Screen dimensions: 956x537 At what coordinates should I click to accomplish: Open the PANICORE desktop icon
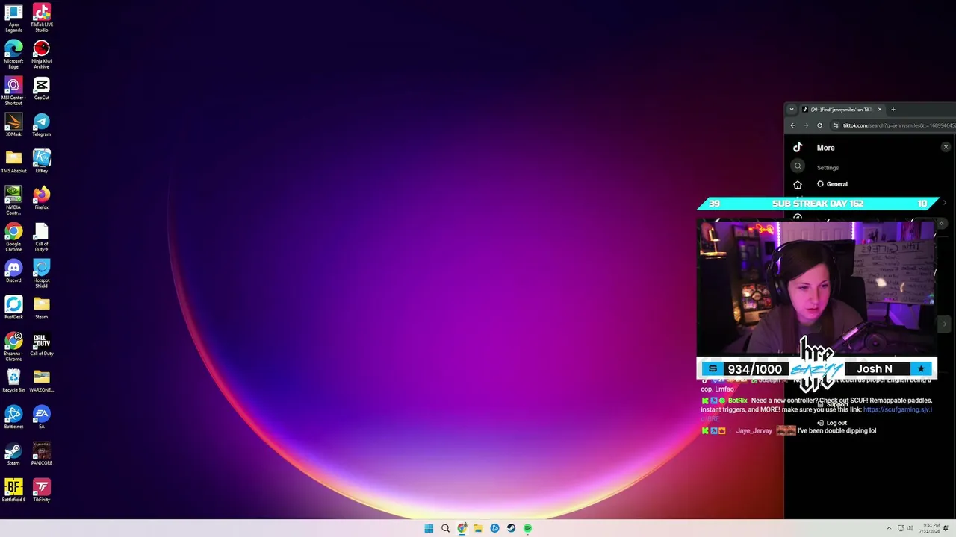click(42, 453)
